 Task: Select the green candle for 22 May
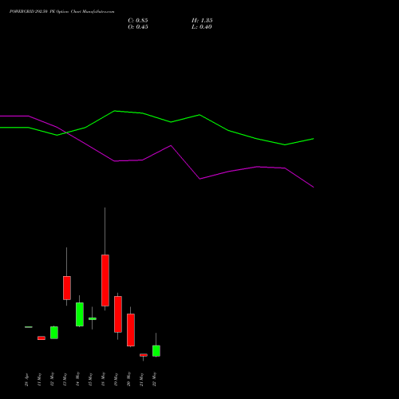pyautogui.click(x=156, y=350)
